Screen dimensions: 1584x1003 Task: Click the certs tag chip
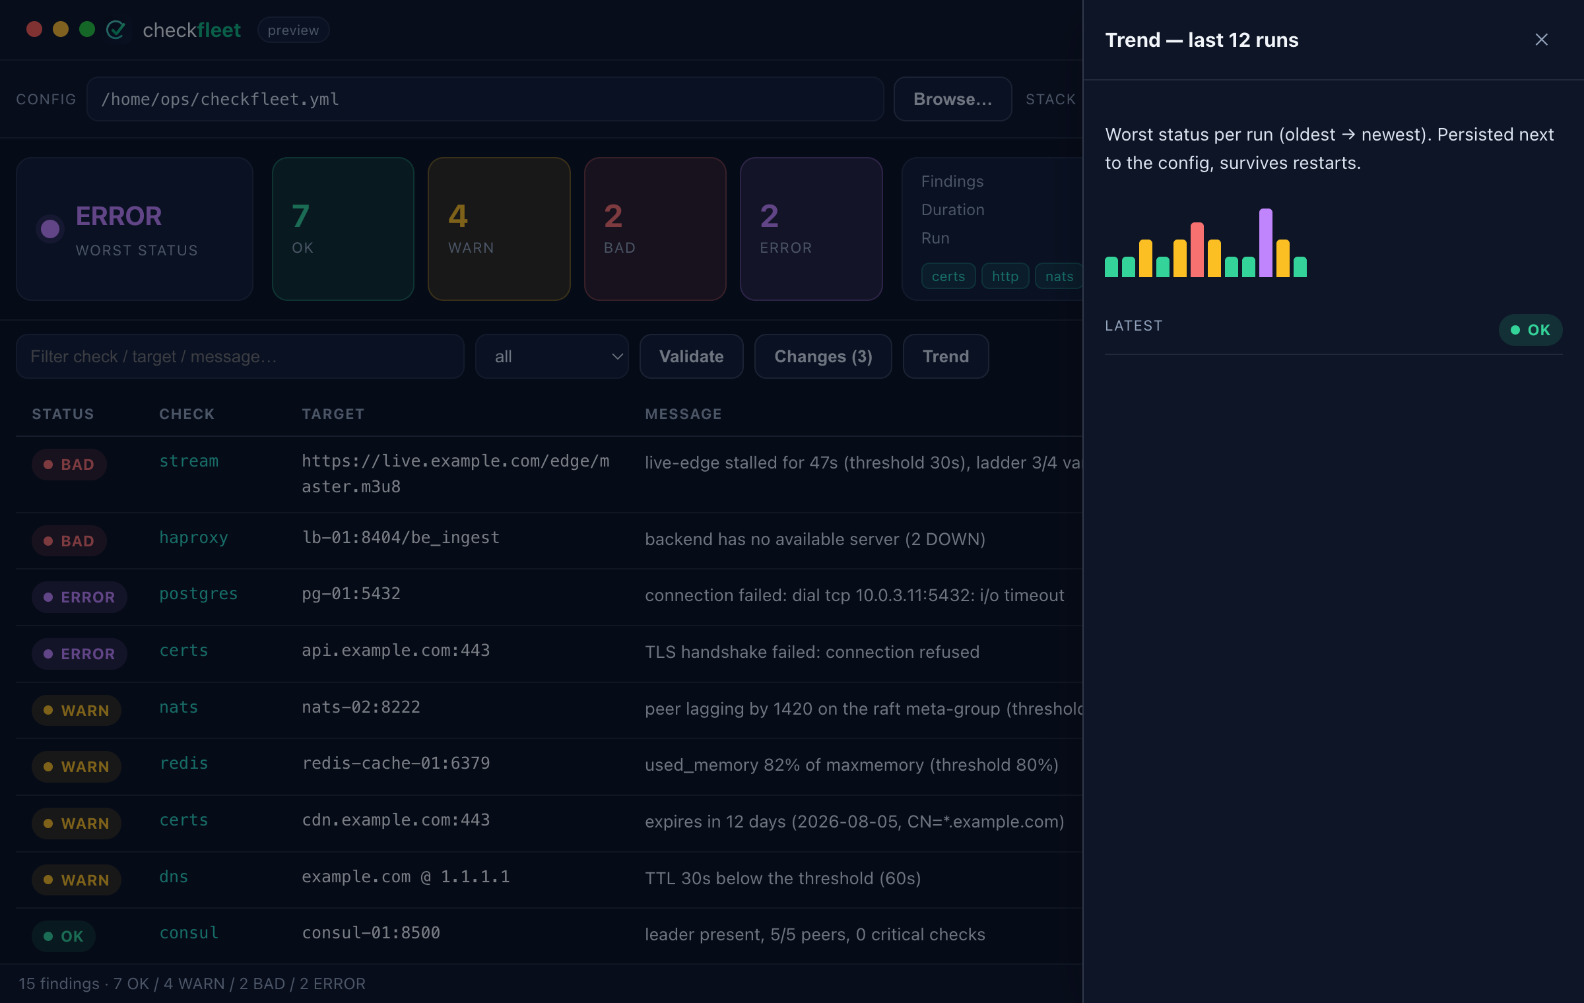pyautogui.click(x=948, y=276)
